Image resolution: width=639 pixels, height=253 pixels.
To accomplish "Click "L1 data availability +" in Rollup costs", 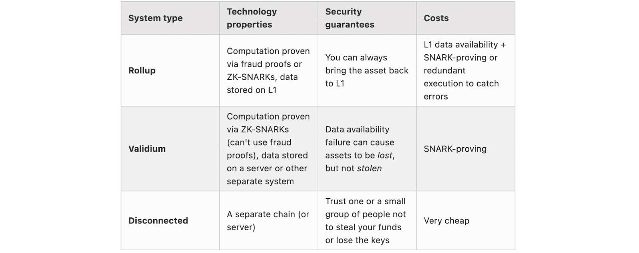I will (464, 45).
